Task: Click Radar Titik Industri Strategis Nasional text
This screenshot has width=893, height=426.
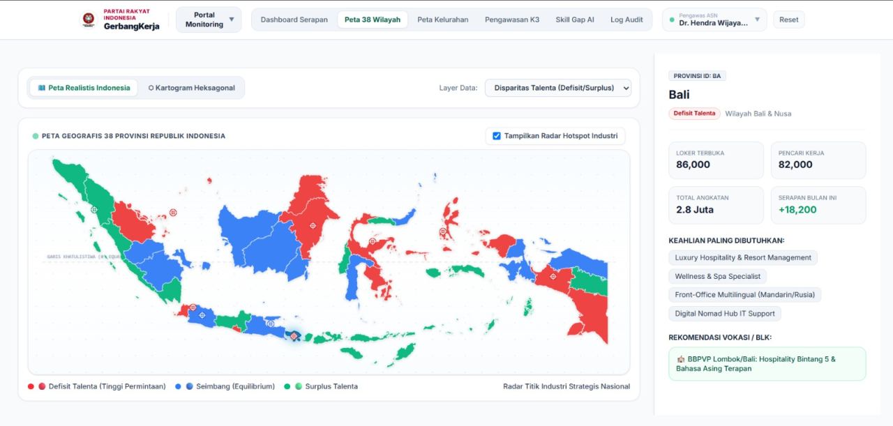Action: tap(566, 386)
